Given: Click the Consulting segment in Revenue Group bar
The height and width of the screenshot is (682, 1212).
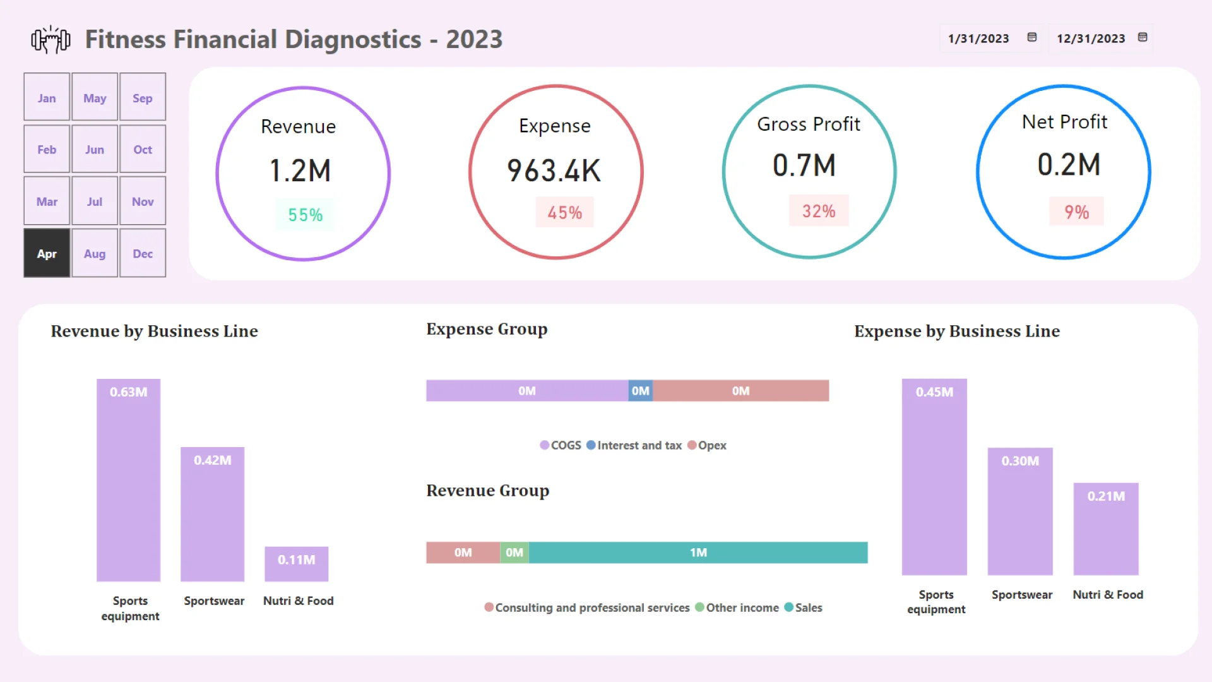Looking at the screenshot, I should coord(463,553).
